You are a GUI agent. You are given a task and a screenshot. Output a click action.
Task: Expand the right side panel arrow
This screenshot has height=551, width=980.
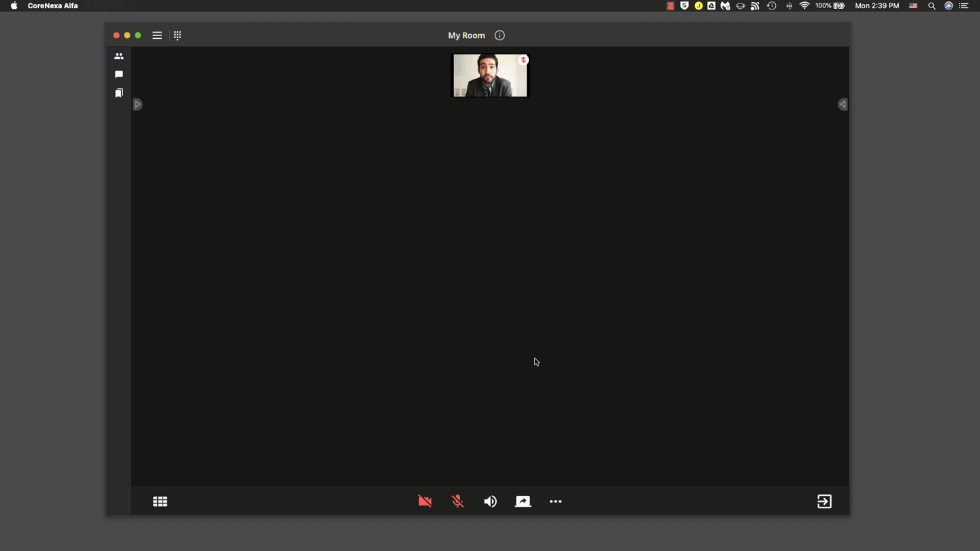[843, 104]
